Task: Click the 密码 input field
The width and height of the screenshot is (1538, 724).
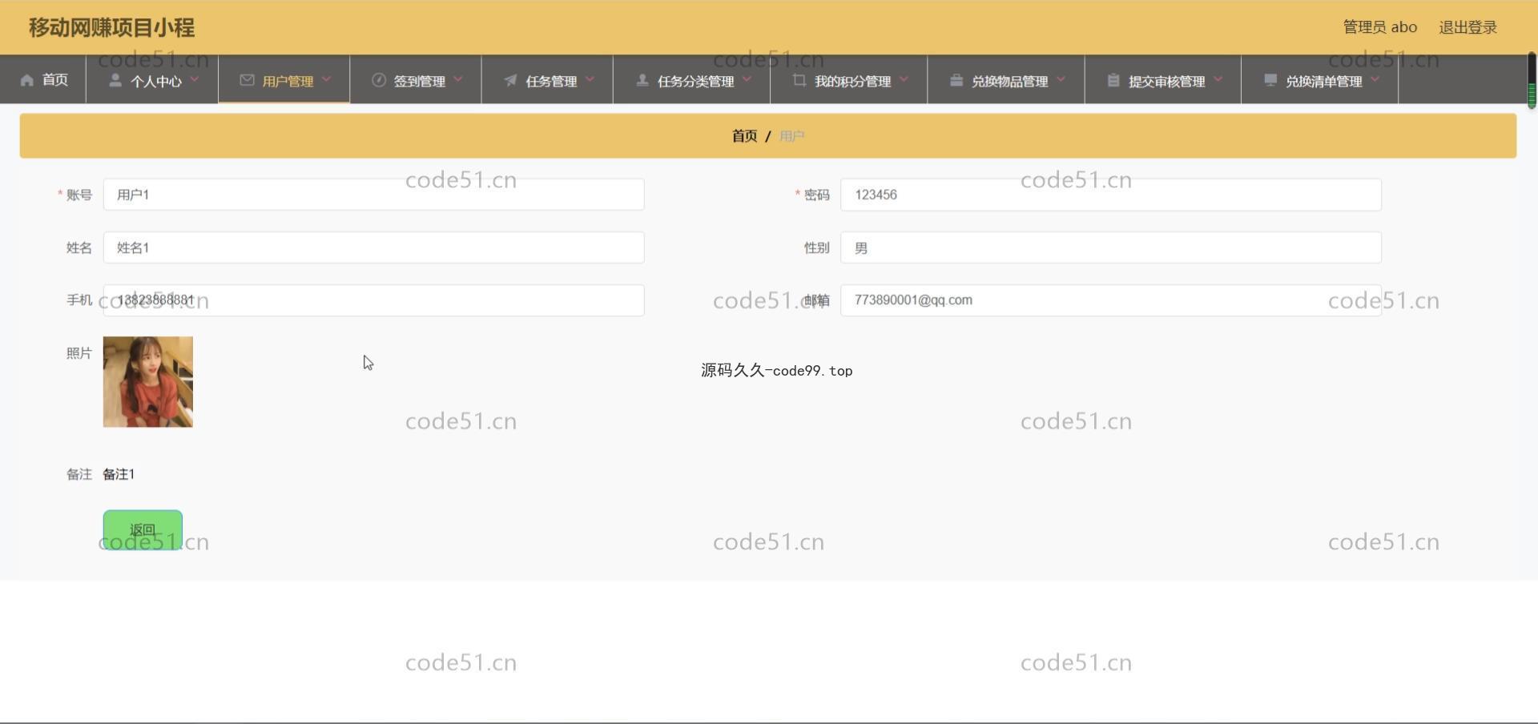Action: pyautogui.click(x=1111, y=195)
